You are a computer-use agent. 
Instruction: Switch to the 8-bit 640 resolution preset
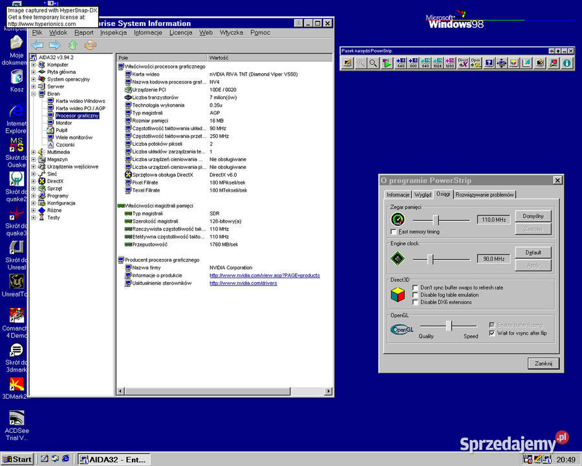(x=401, y=63)
